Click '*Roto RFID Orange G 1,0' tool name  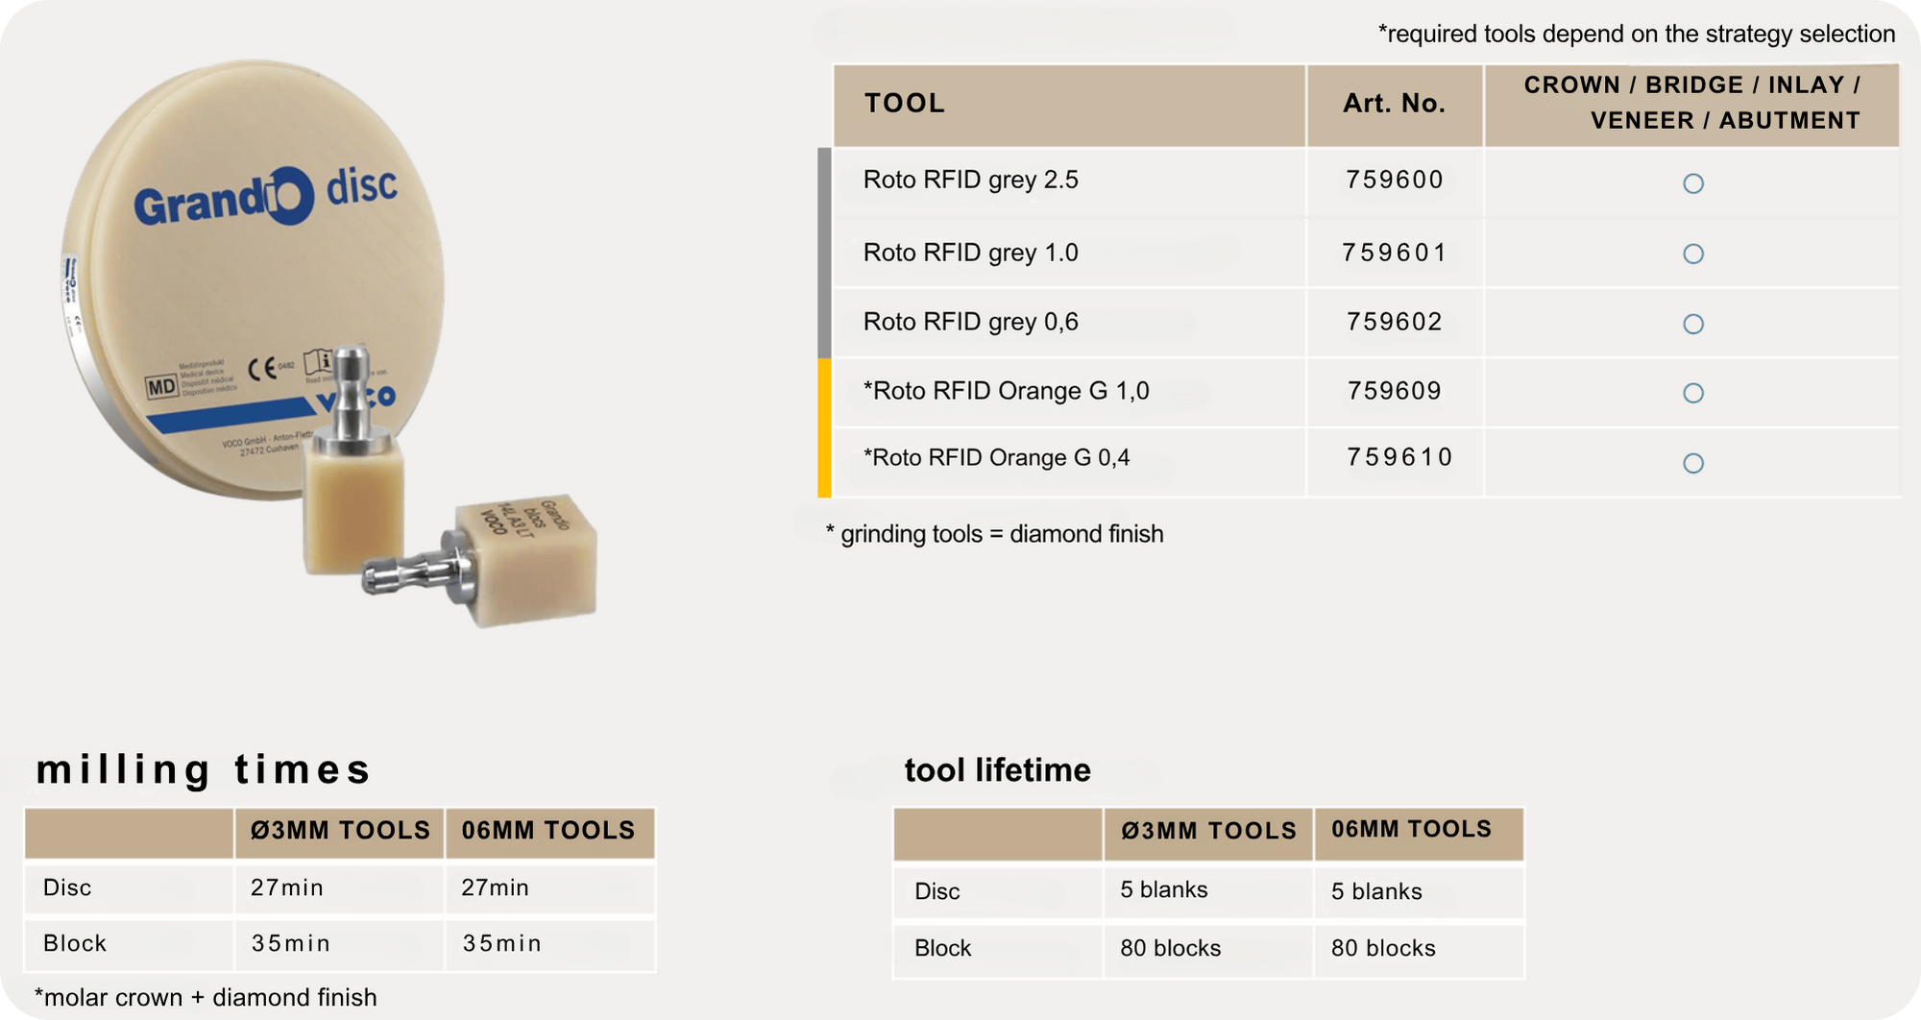click(x=1007, y=391)
